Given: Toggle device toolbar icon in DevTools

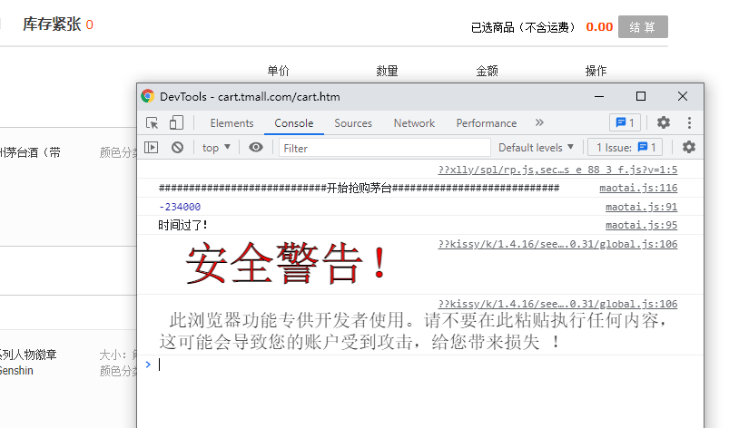Looking at the screenshot, I should click(x=176, y=123).
